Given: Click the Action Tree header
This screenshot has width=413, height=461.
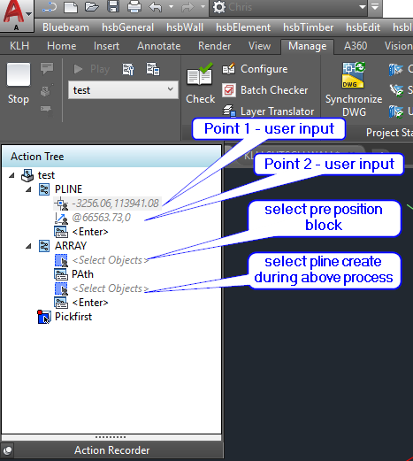Looking at the screenshot, I should coord(111,157).
